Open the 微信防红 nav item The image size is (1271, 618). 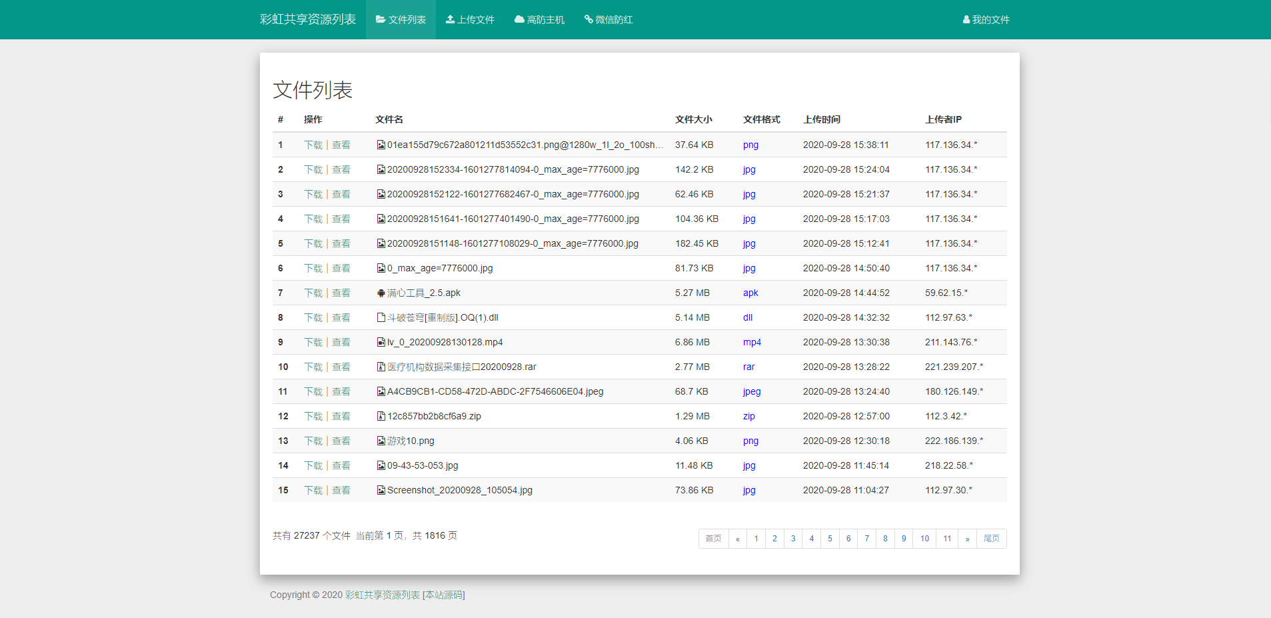[x=609, y=19]
